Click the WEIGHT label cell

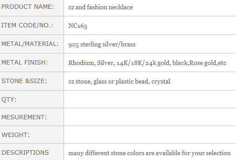[32, 135]
